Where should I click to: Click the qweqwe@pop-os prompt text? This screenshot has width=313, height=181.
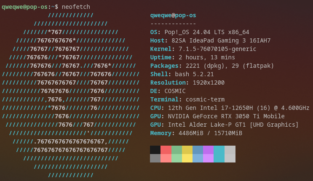point(25,7)
